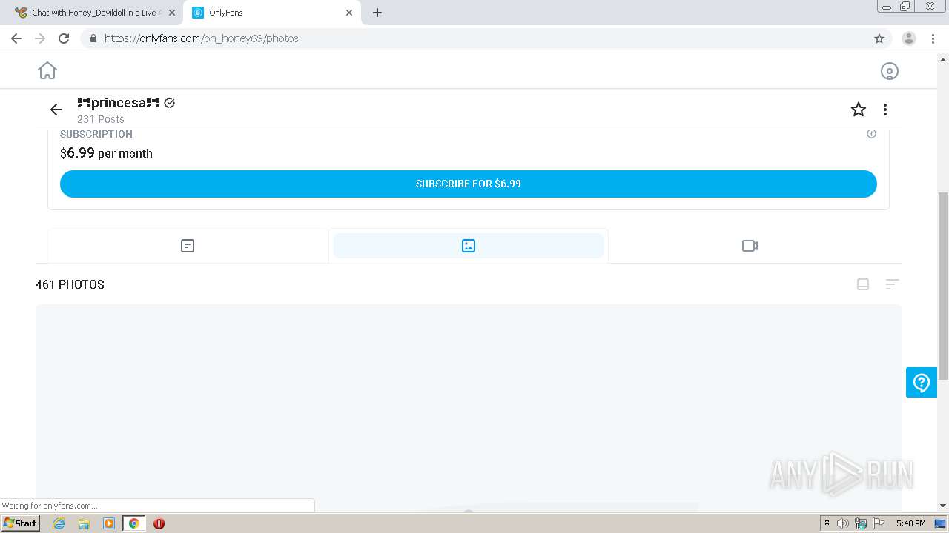Click the scrollbar up arrow
The width and height of the screenshot is (949, 533).
943,59
